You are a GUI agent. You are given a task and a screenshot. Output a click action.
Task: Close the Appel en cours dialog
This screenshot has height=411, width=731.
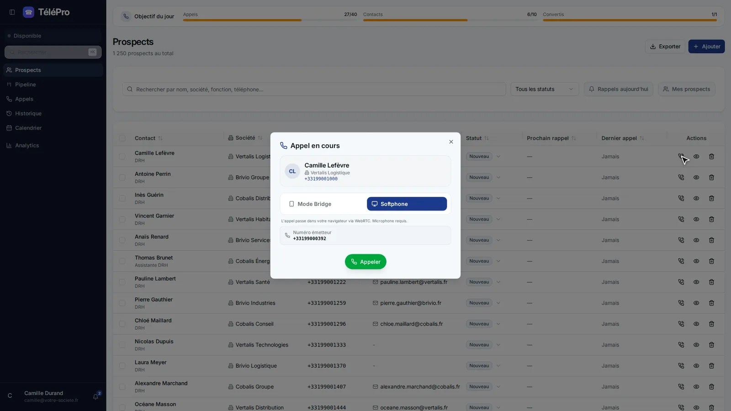point(451,142)
